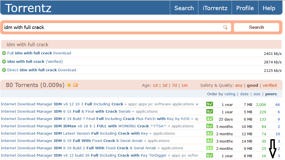This screenshot has height=160, width=285.
Task: Filter age to 1d
Action: coord(155,85)
